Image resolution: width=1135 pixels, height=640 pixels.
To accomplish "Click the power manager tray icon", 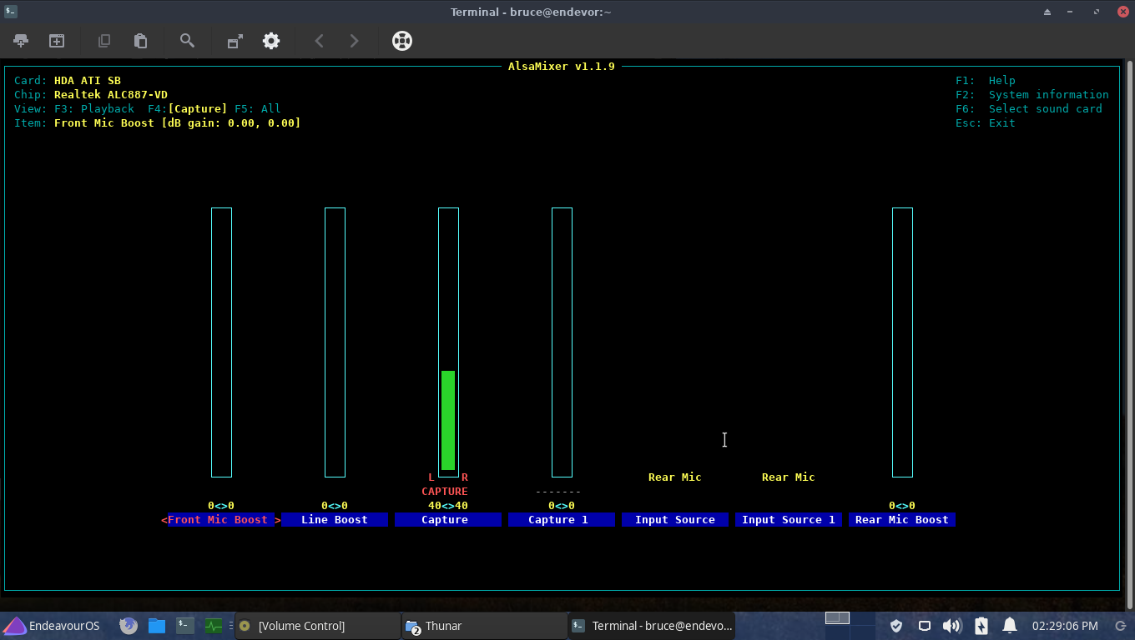I will pos(981,626).
